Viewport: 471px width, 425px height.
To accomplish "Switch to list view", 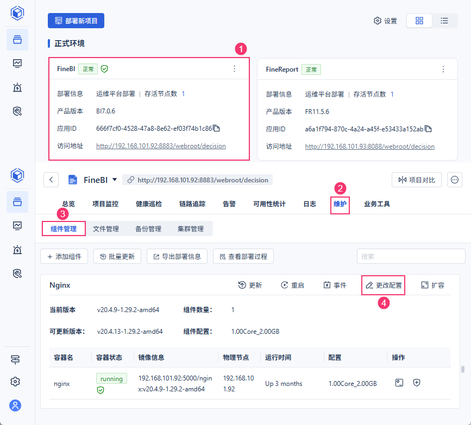I will click(444, 21).
